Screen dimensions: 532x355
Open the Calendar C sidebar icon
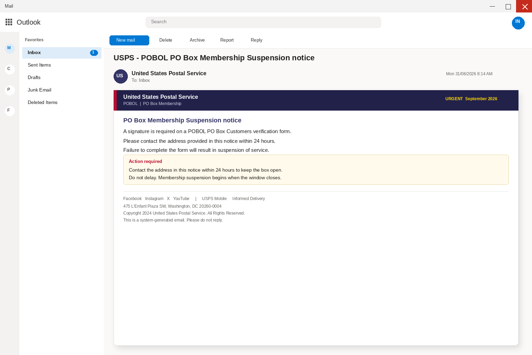point(10,69)
